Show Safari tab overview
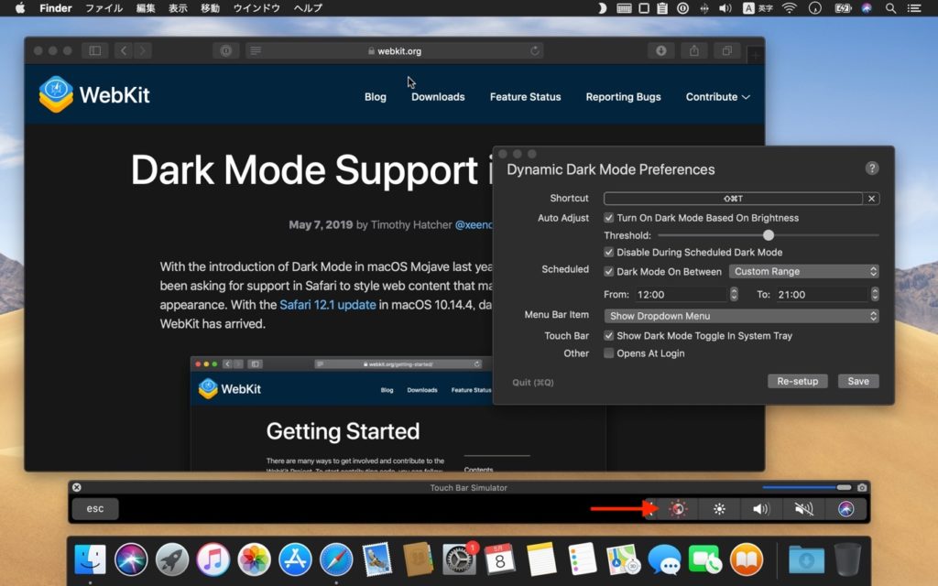The height and width of the screenshot is (586, 938). (x=726, y=51)
